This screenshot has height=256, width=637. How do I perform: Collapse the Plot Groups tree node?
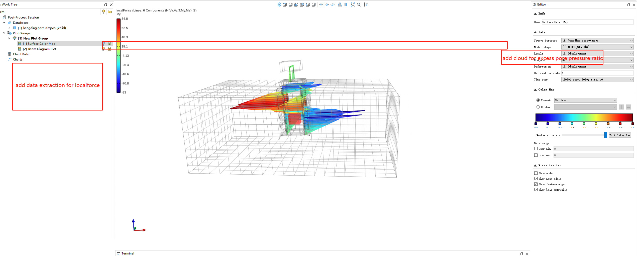(4, 33)
